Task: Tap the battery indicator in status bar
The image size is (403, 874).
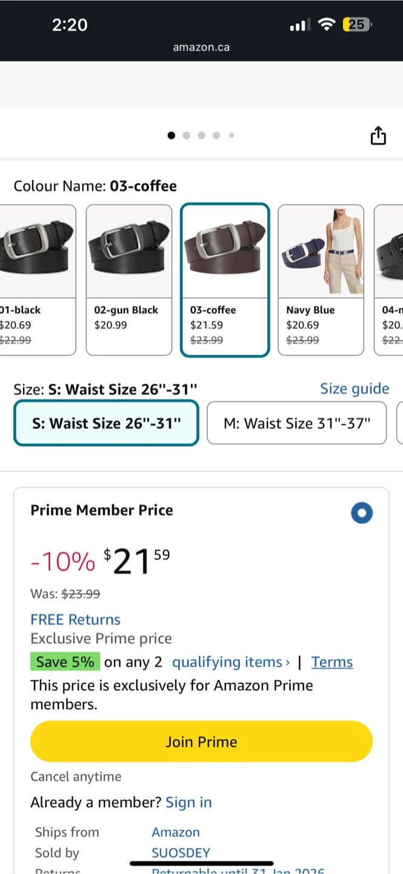Action: (x=357, y=25)
